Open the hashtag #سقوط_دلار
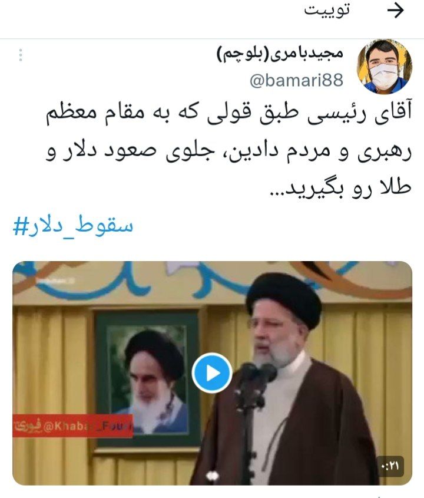The width and height of the screenshot is (424, 498). pos(72,226)
